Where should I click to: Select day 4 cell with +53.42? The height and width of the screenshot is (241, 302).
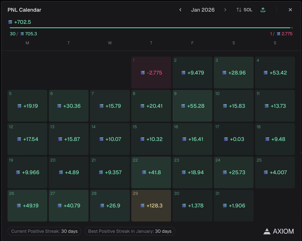click(x=275, y=73)
